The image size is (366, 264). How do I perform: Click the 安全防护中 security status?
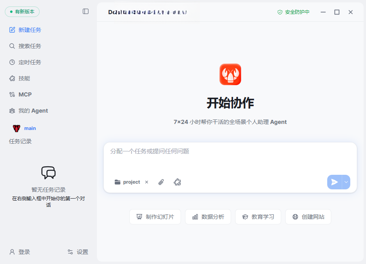(293, 12)
